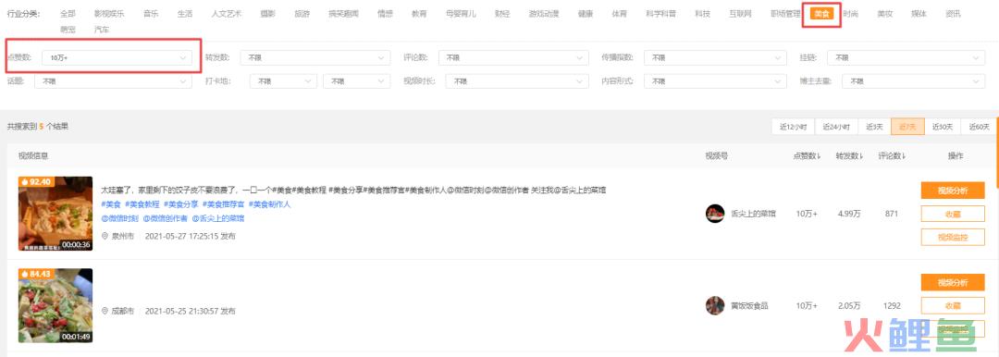Select the highlighted 美食 industry category

tap(821, 13)
